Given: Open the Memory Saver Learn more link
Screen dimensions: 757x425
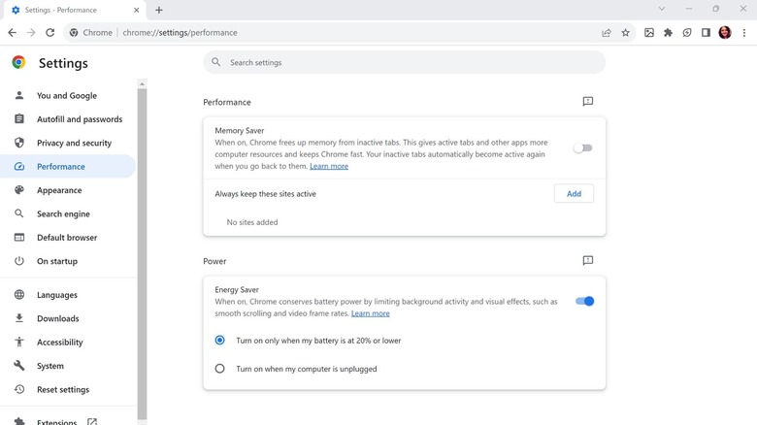Looking at the screenshot, I should click(329, 166).
